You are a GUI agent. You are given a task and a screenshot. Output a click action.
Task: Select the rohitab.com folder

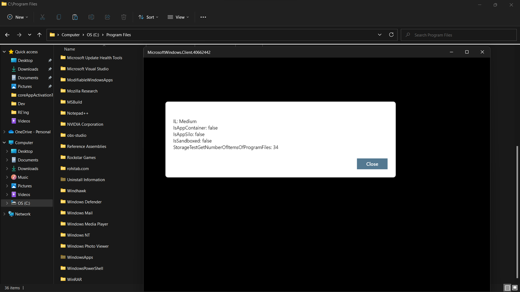(75, 169)
